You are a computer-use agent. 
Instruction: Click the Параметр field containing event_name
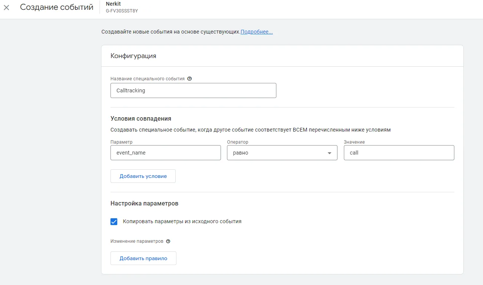166,153
